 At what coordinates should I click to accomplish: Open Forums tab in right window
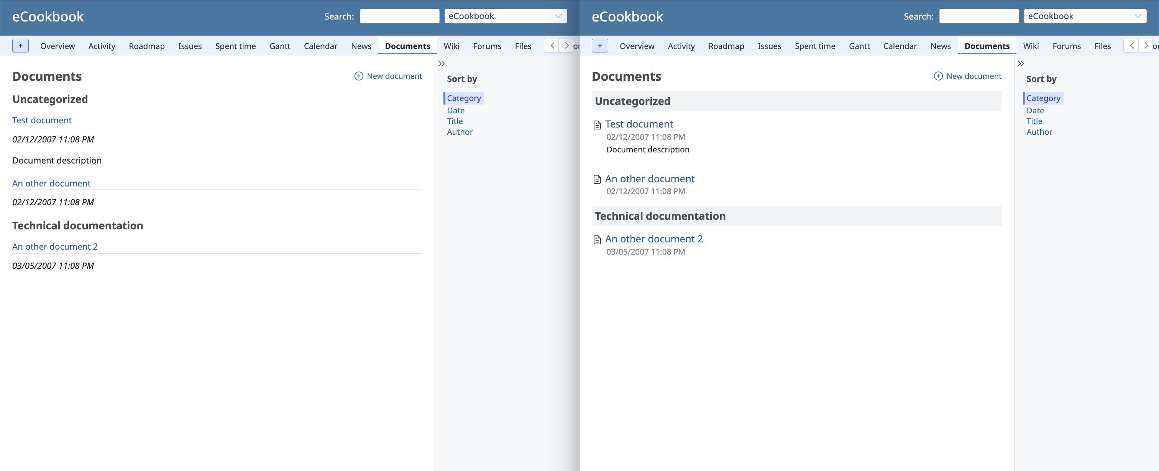coord(1067,46)
